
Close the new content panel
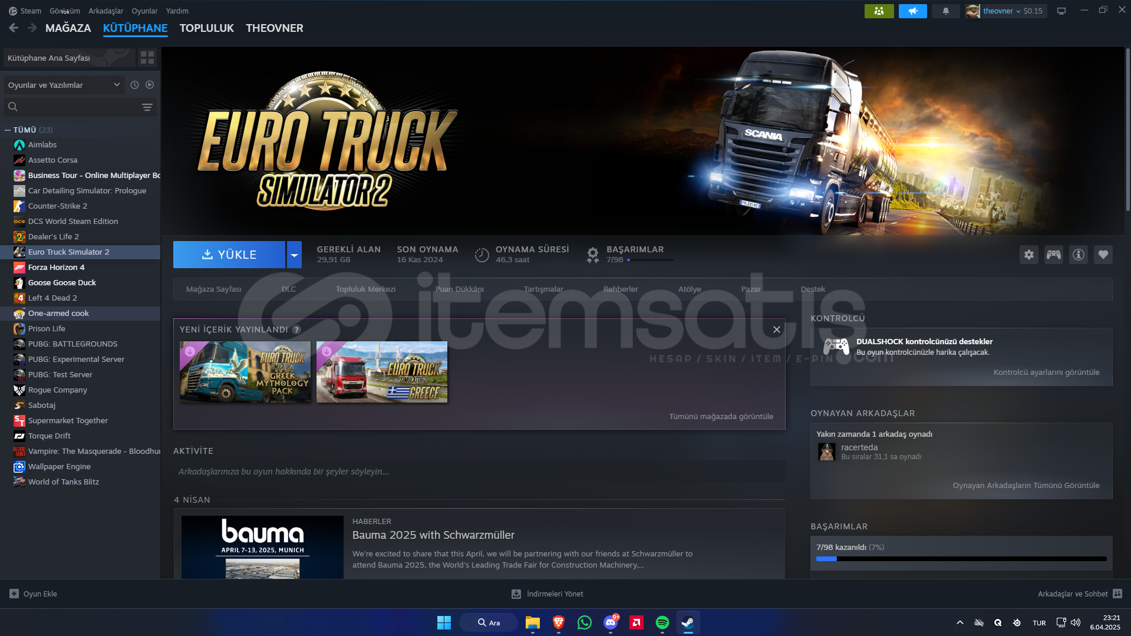(777, 329)
